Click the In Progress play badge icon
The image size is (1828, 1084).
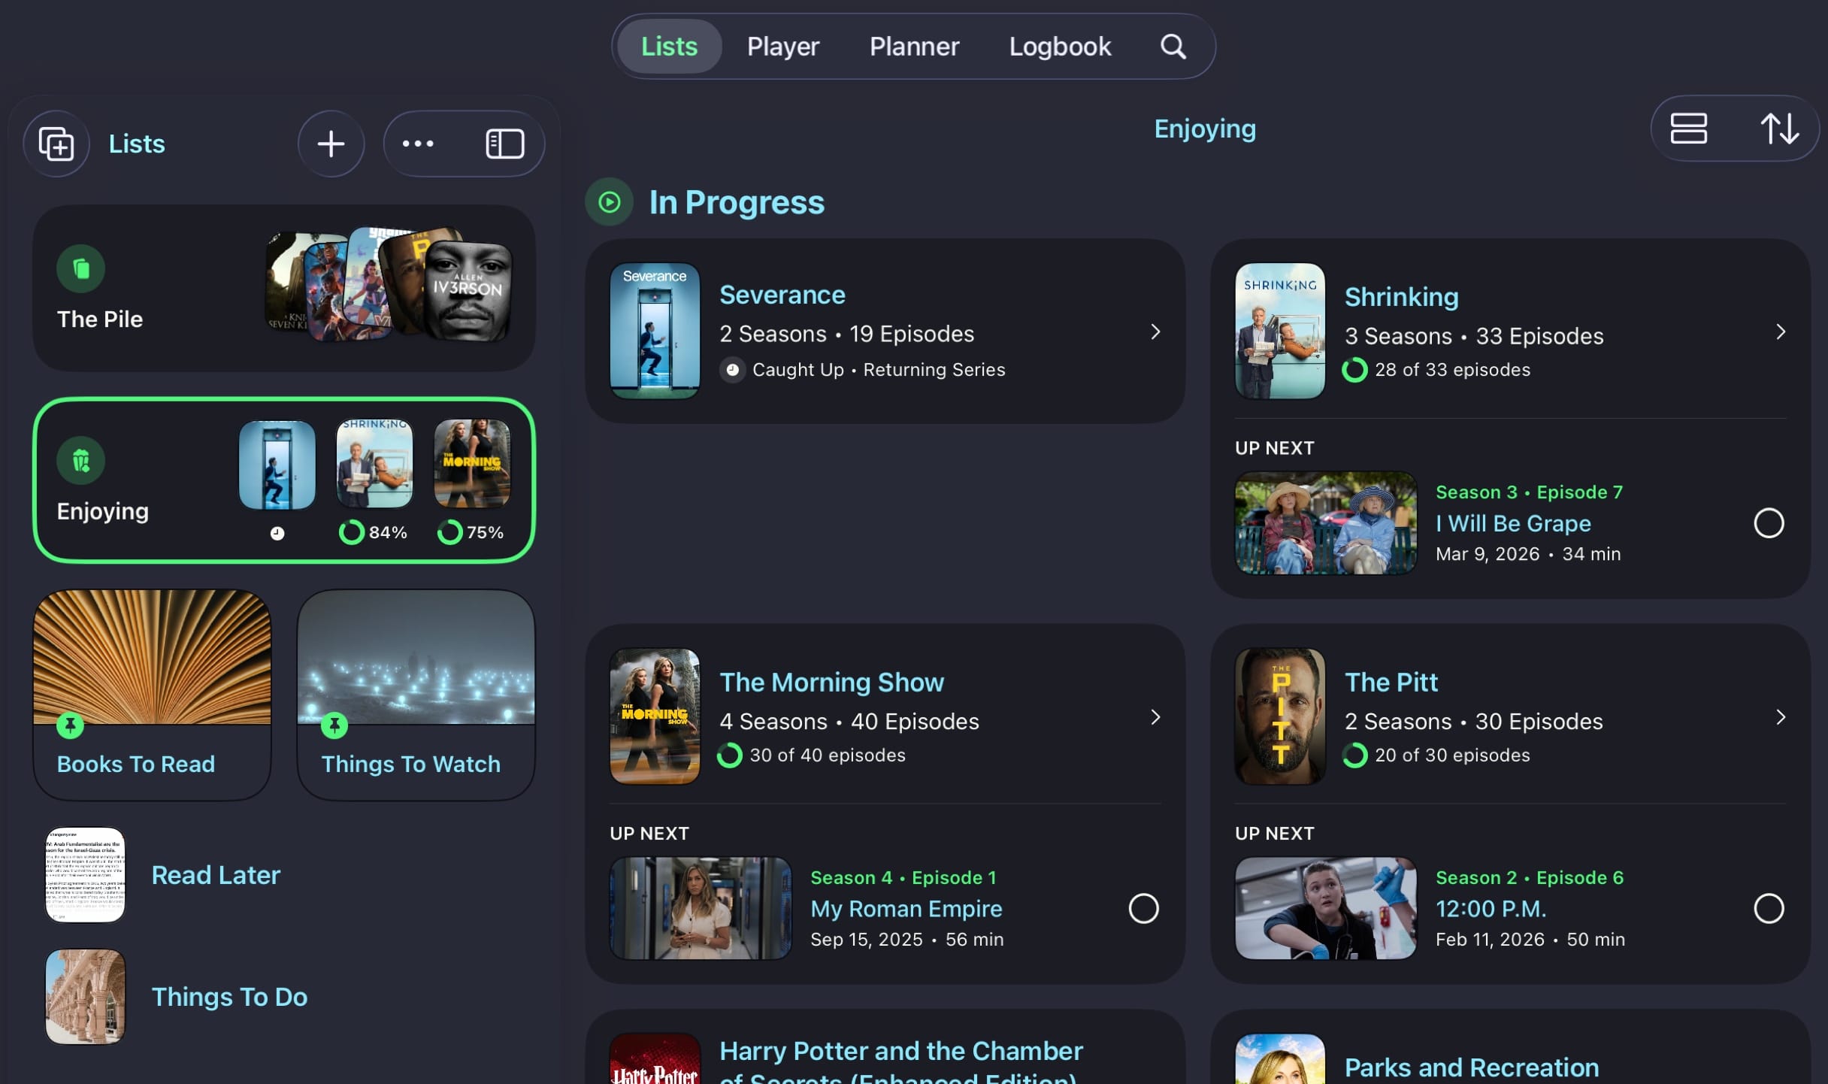tap(609, 201)
